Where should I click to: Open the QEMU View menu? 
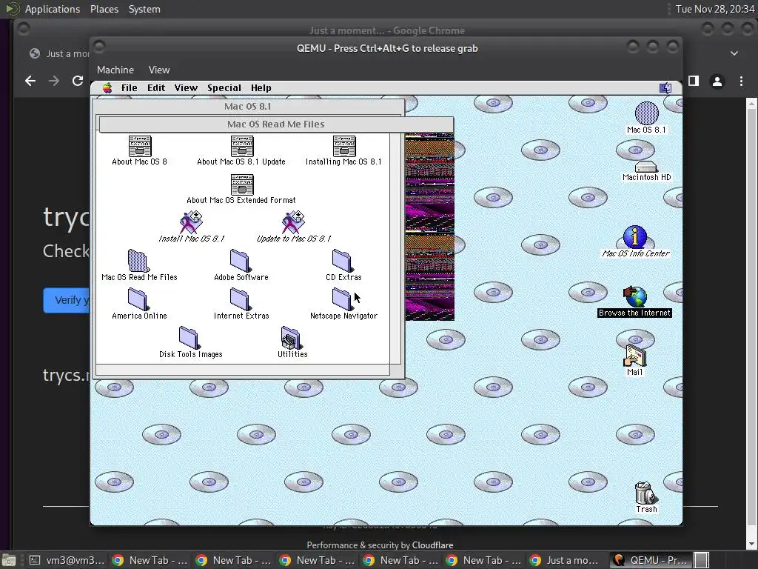159,70
